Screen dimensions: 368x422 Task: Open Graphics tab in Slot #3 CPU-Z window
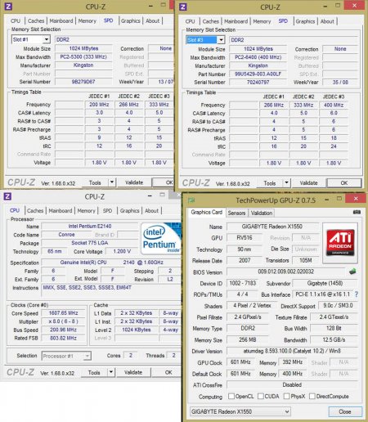305,21
